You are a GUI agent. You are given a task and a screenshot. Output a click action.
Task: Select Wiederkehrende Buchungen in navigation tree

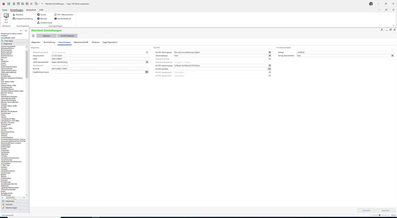[x=11, y=162]
